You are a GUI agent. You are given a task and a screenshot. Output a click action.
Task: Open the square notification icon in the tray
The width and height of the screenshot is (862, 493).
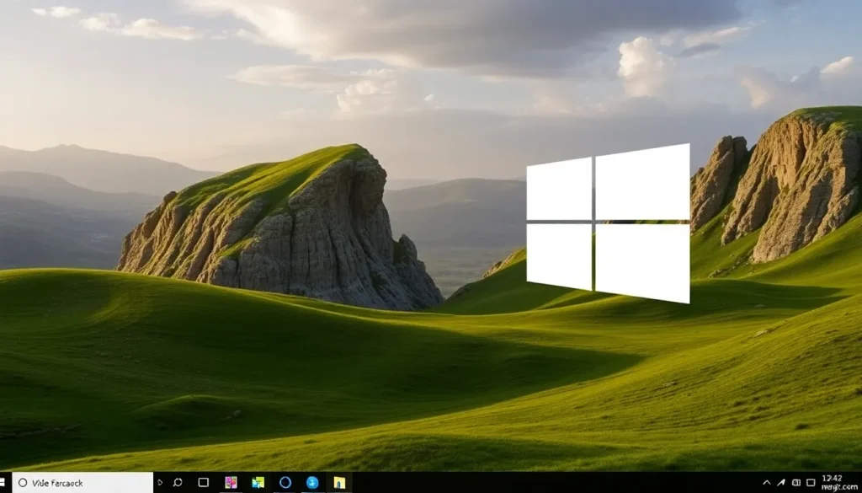click(811, 483)
